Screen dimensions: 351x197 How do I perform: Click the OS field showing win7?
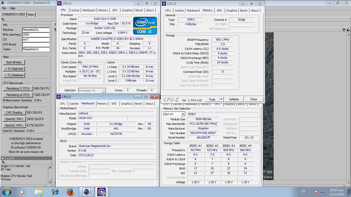click(x=36, y=40)
